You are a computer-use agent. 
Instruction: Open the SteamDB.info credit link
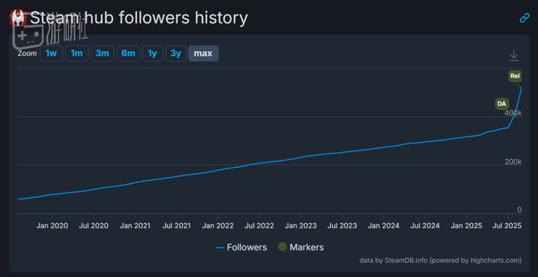pyautogui.click(x=405, y=260)
